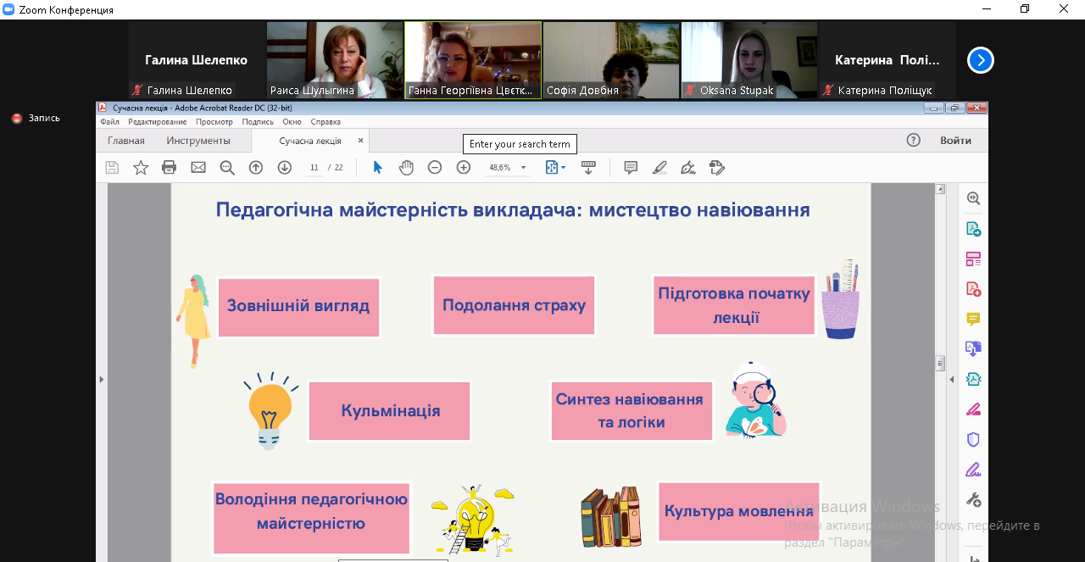Open the Add comment tool in the toolbar
The width and height of the screenshot is (1085, 562).
pyautogui.click(x=631, y=168)
